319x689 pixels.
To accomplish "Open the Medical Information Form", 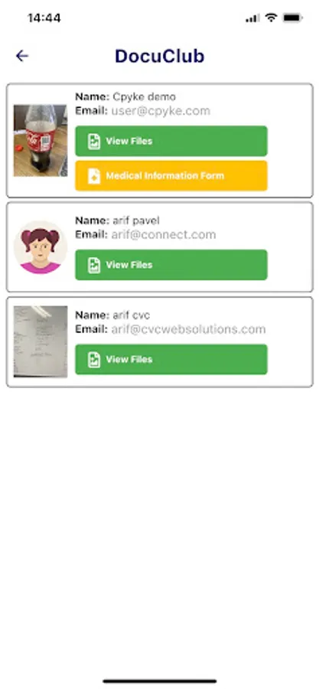I will click(171, 176).
